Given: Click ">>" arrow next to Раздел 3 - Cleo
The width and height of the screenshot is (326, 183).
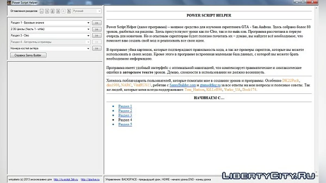Looking at the screenshot, I should tap(97, 36).
